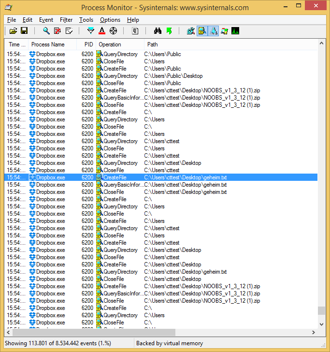The image size is (330, 352).
Task: Open the Event menu
Action: 46,20
